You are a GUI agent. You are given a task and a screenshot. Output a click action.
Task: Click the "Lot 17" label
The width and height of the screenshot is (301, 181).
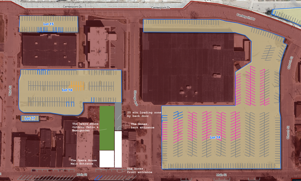pyautogui.click(x=30, y=118)
